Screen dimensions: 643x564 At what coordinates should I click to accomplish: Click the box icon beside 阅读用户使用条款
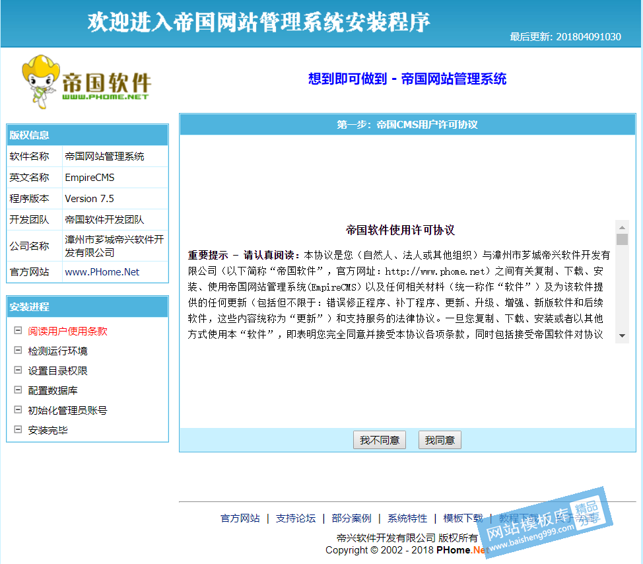18,331
